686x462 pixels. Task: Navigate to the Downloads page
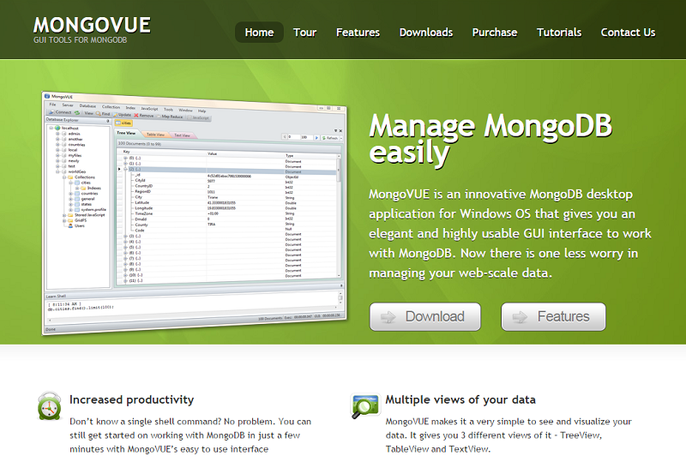click(425, 33)
